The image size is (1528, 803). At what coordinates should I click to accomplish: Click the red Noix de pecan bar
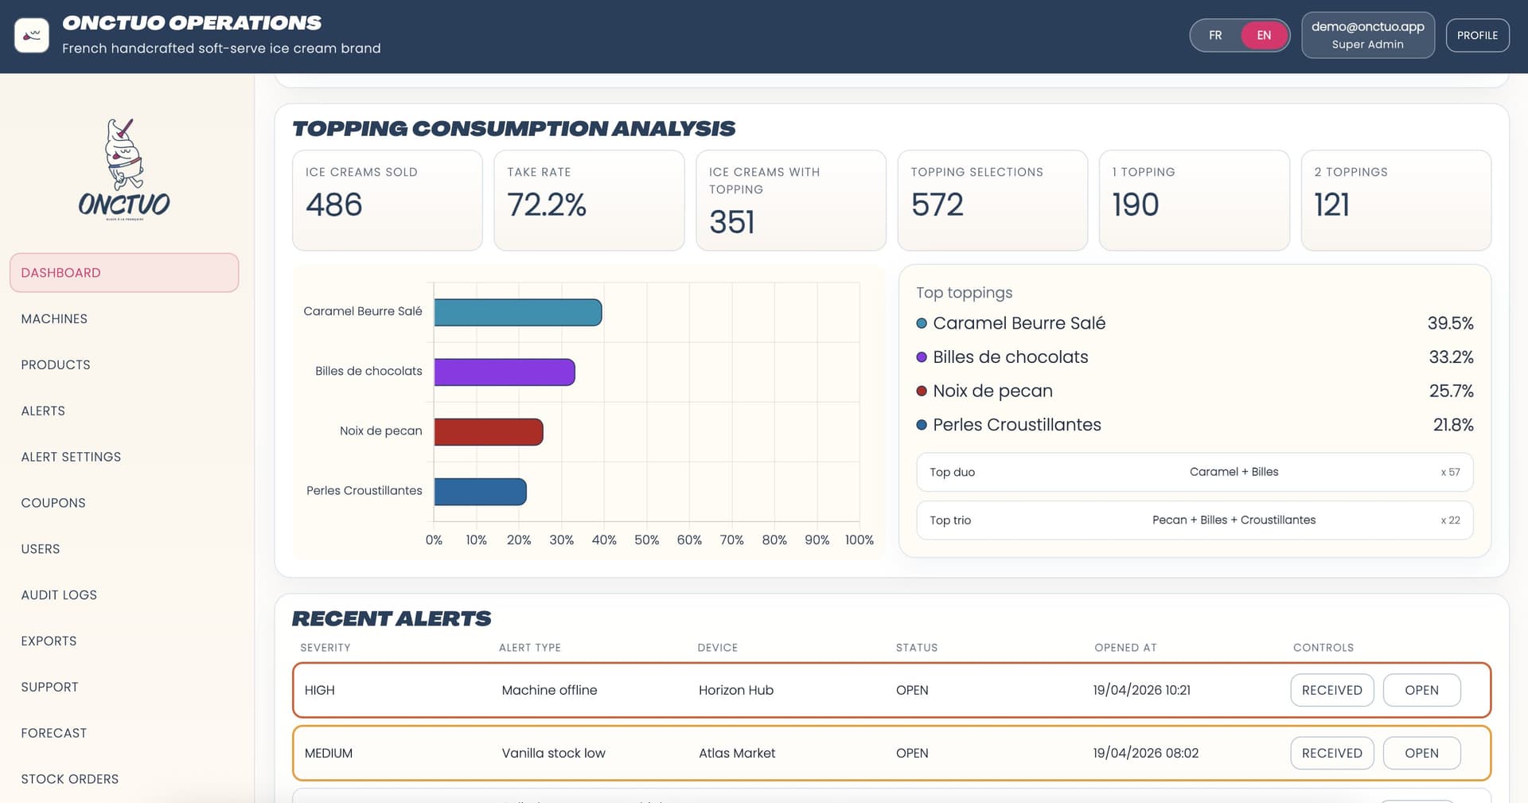pyautogui.click(x=489, y=431)
